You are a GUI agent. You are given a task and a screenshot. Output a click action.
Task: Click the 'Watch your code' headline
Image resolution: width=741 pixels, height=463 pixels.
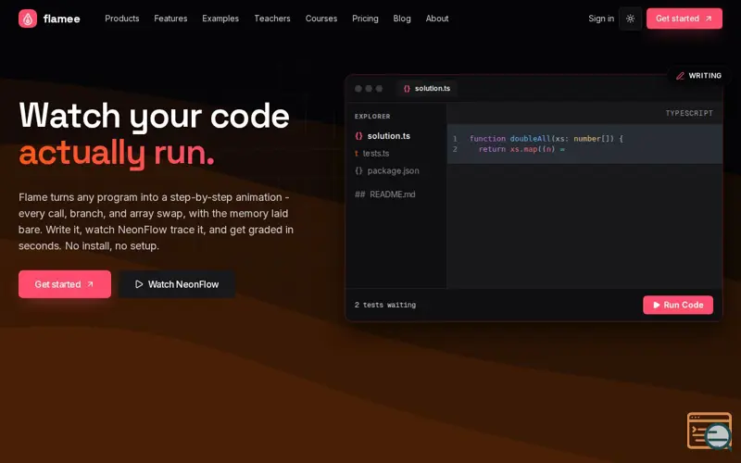coord(154,117)
